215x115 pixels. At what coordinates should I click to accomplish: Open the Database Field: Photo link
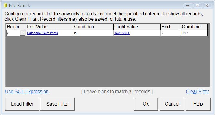43,33
